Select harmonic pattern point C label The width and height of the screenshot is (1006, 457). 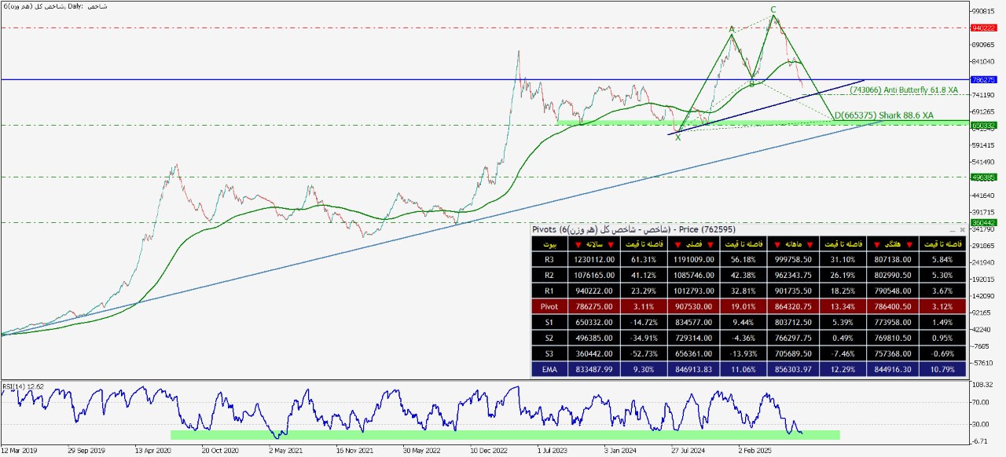pos(773,9)
